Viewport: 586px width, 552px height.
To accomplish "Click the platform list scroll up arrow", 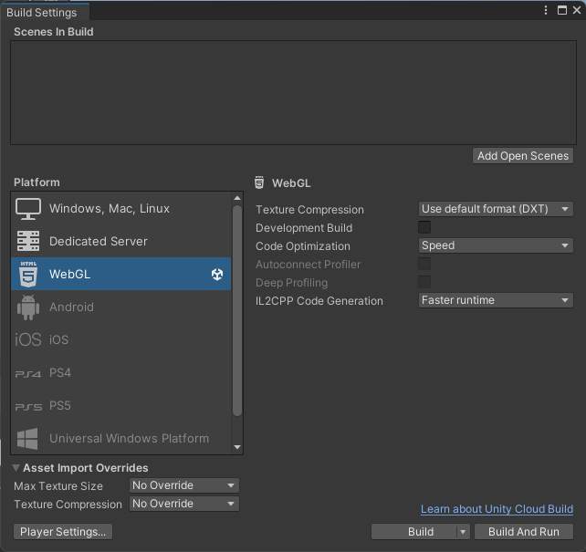I will 237,198.
